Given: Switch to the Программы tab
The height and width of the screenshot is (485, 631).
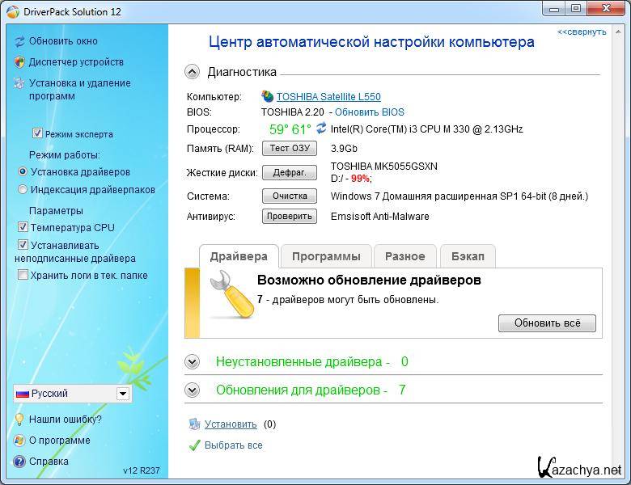Looking at the screenshot, I should tap(326, 256).
